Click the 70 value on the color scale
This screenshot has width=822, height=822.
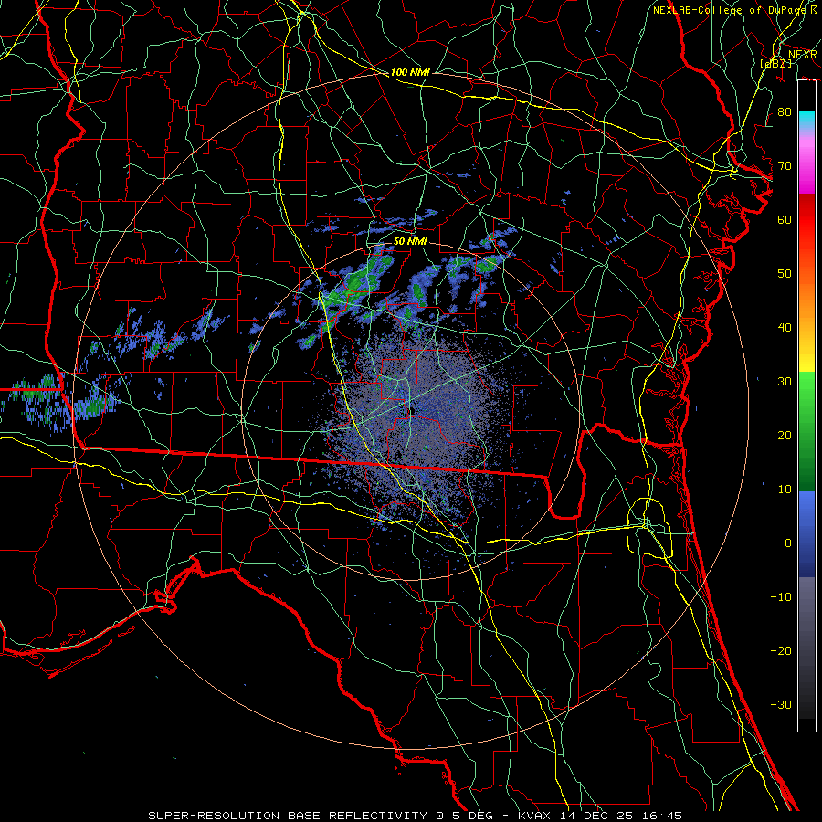(x=785, y=165)
